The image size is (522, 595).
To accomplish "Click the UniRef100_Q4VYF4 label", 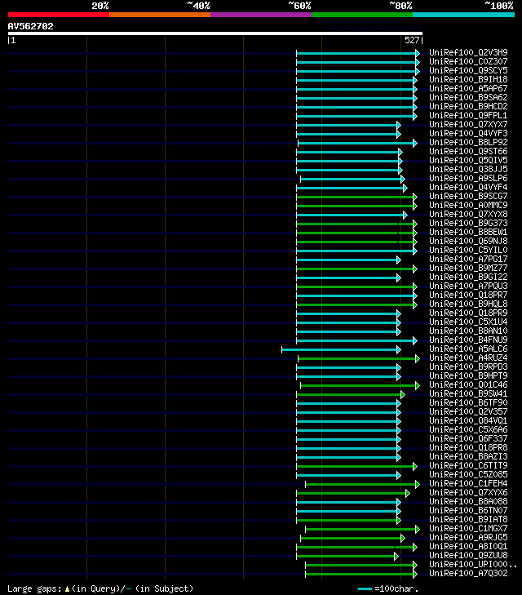I will click(468, 187).
